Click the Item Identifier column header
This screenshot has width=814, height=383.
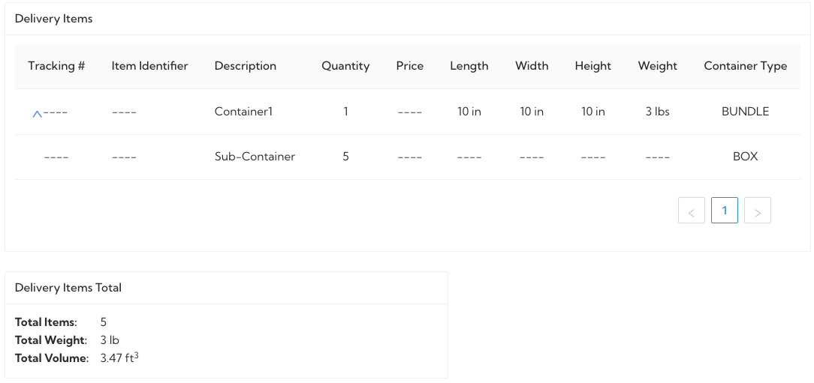(149, 66)
